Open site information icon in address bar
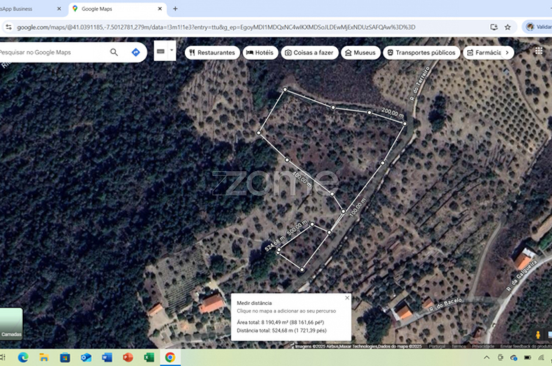The image size is (552, 366). 9,27
